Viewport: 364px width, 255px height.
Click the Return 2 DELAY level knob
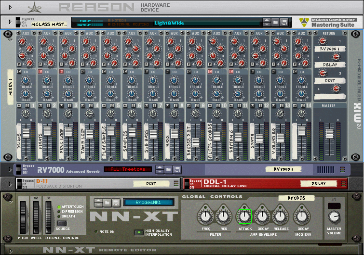(x=336, y=56)
